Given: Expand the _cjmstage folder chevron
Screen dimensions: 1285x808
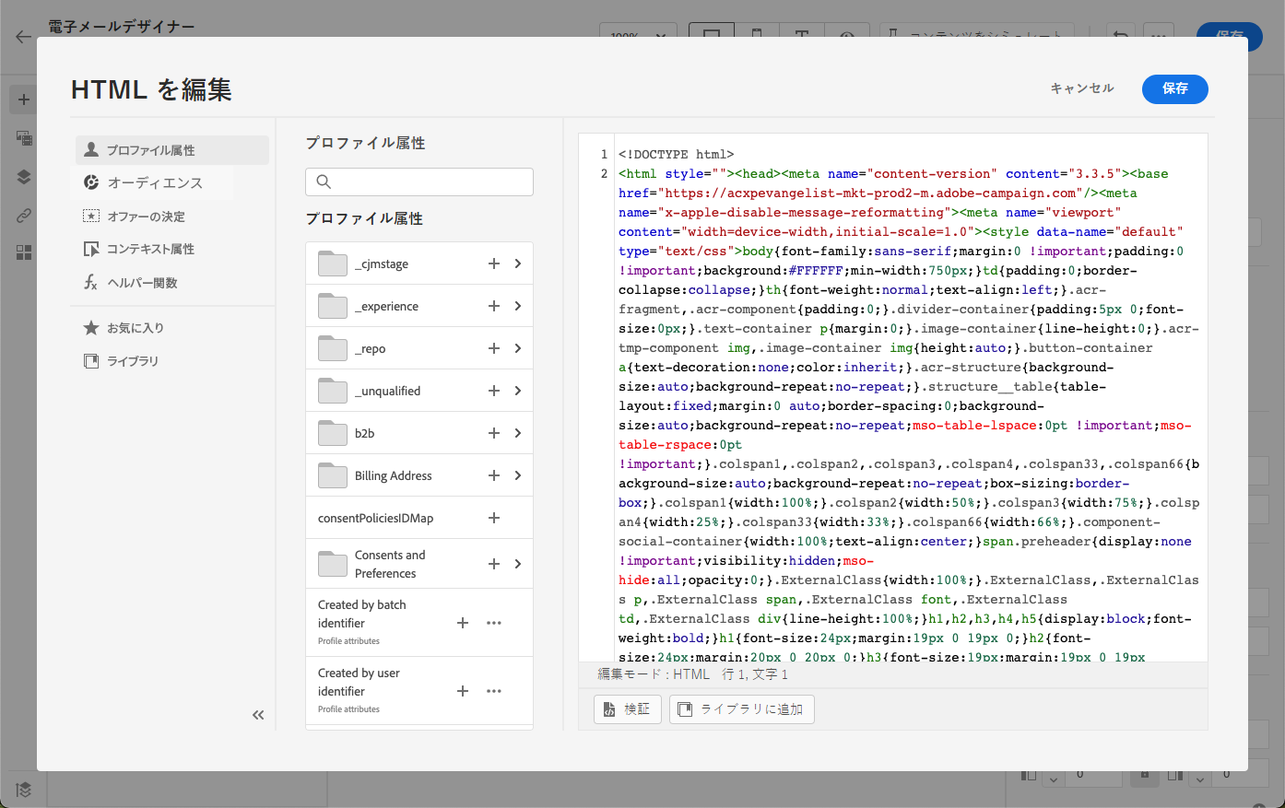Looking at the screenshot, I should click(x=518, y=263).
